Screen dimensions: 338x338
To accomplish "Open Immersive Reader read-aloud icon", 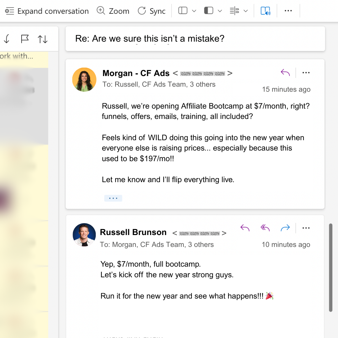I will pyautogui.click(x=265, y=11).
